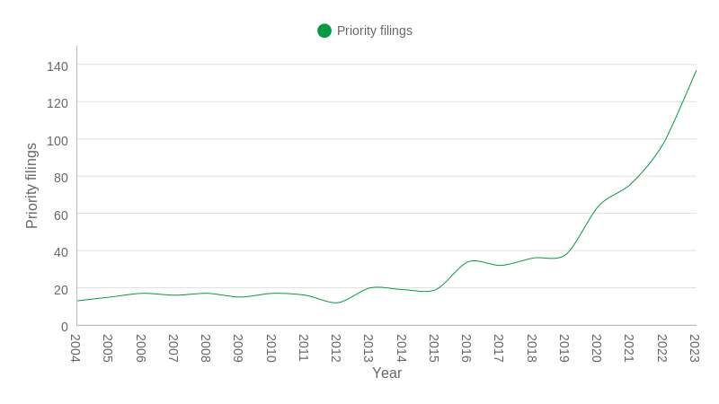The image size is (719, 404).
Task: Click the vertical Priority filings axis title
Action: pyautogui.click(x=31, y=186)
